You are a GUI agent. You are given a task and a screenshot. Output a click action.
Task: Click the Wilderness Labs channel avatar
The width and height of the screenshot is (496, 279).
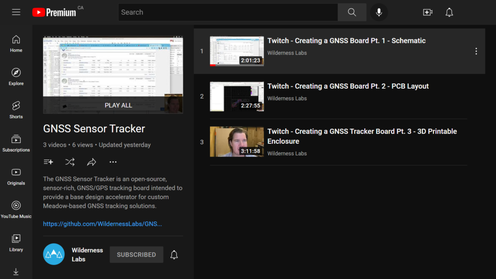click(54, 254)
